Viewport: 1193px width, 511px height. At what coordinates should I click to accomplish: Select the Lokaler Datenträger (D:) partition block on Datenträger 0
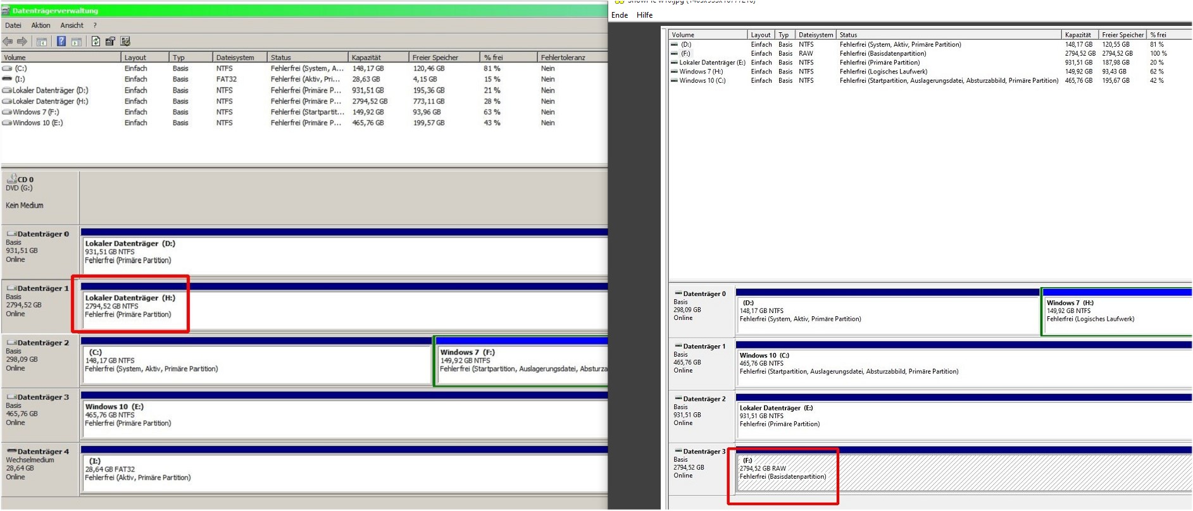(x=344, y=255)
